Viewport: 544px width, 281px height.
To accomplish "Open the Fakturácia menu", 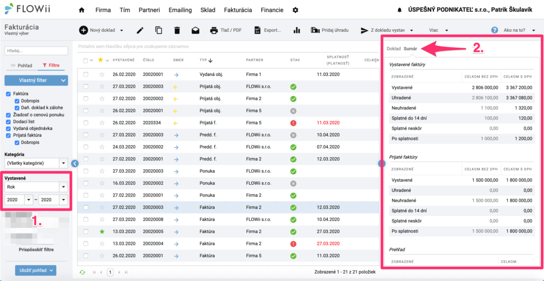I will pos(238,10).
